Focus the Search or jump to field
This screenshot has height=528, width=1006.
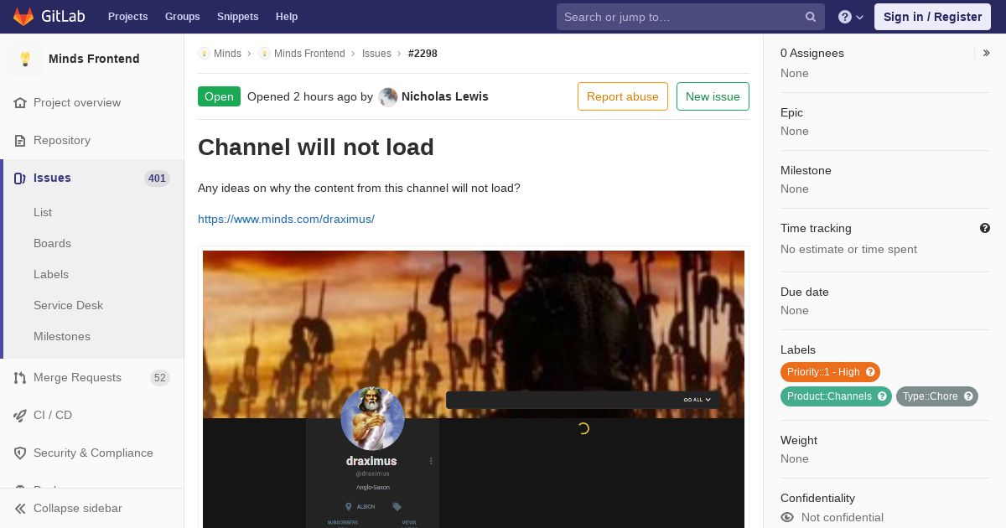[691, 17]
